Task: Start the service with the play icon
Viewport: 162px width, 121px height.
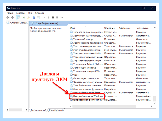Action: [x=44, y=17]
